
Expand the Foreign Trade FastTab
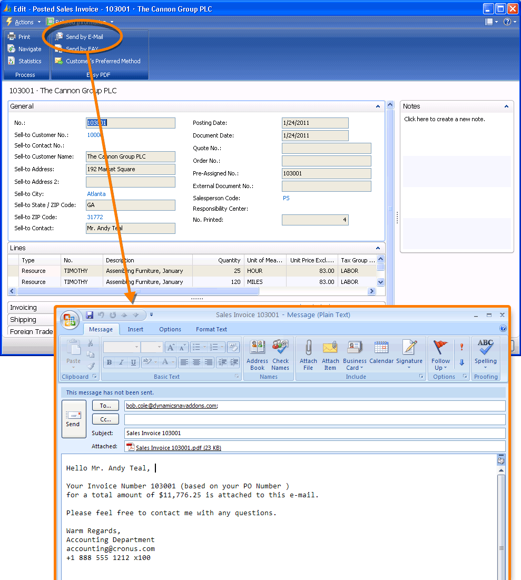pyautogui.click(x=32, y=331)
